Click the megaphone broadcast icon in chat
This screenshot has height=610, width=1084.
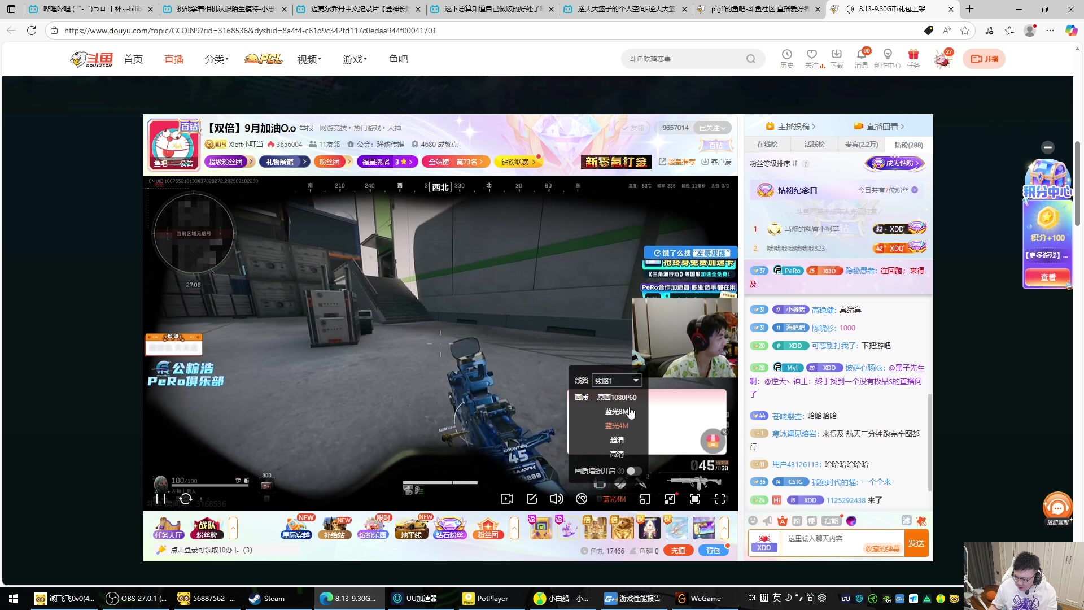click(x=768, y=521)
